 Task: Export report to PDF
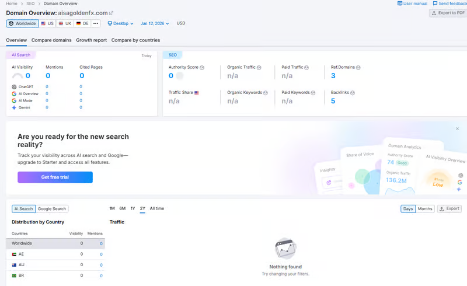pos(448,13)
